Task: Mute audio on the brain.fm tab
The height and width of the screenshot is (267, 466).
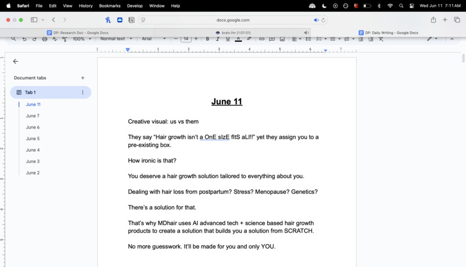Action: click(x=306, y=33)
